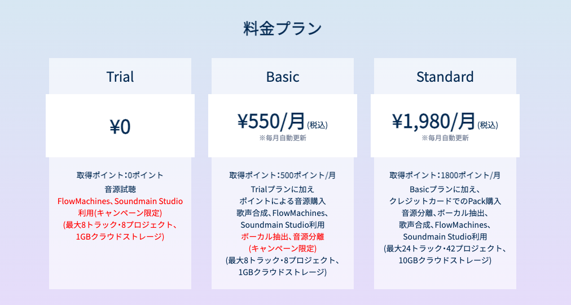Click the Trialプランに加え text
The image size is (571, 305).
pyautogui.click(x=283, y=189)
